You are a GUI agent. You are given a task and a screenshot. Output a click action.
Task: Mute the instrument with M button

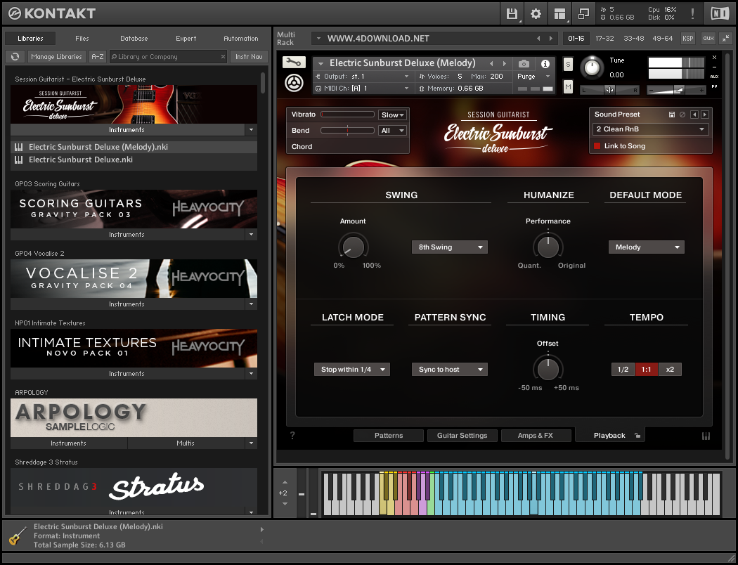point(568,86)
